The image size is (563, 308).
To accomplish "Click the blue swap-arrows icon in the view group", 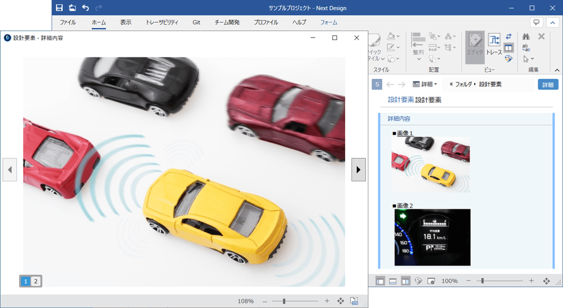I will coord(508,36).
